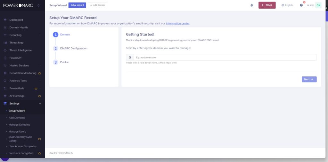Open the PowerSPF page
Image resolution: width=328 pixels, height=162 pixels.
pyautogui.click(x=16, y=58)
